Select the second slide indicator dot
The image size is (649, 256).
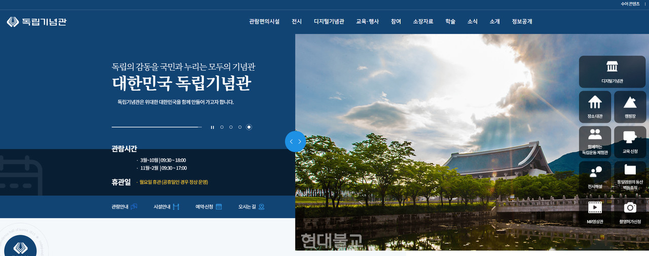[x=231, y=127]
